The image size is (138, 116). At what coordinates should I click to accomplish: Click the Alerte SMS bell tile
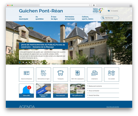click(26, 90)
